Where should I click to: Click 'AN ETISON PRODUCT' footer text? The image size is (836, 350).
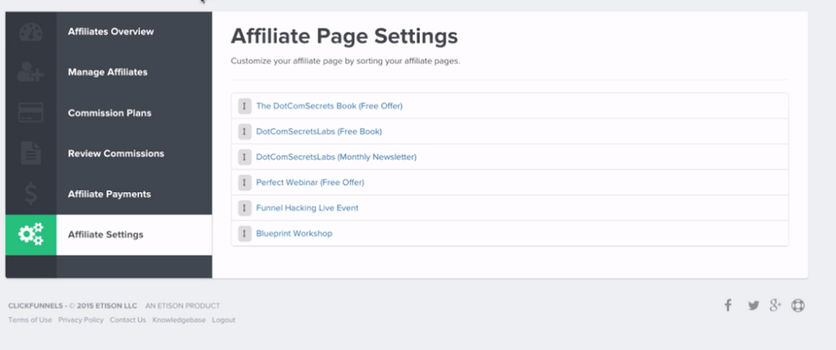click(x=182, y=307)
